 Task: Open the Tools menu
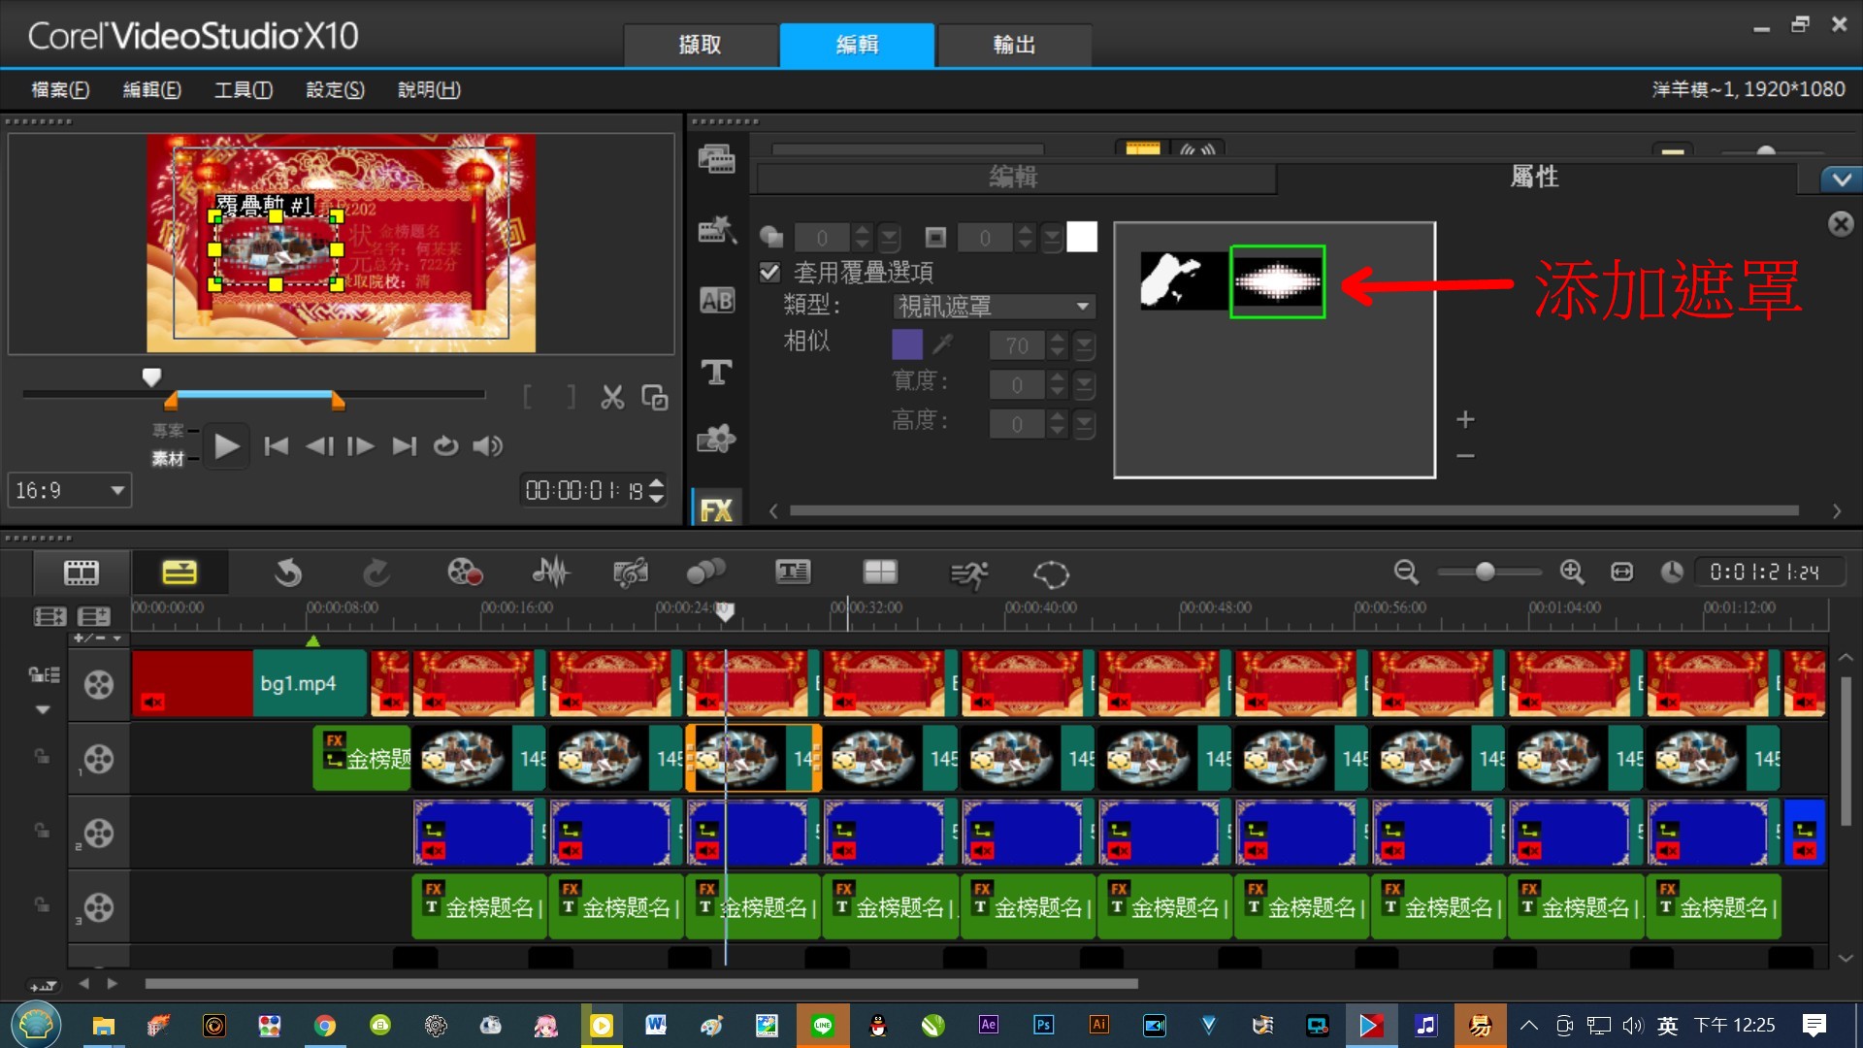point(243,90)
